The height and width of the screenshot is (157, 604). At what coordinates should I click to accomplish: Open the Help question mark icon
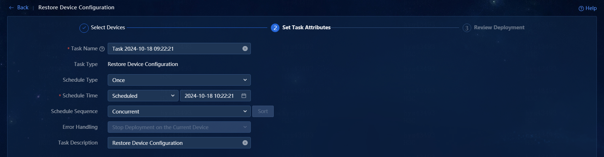[581, 9]
